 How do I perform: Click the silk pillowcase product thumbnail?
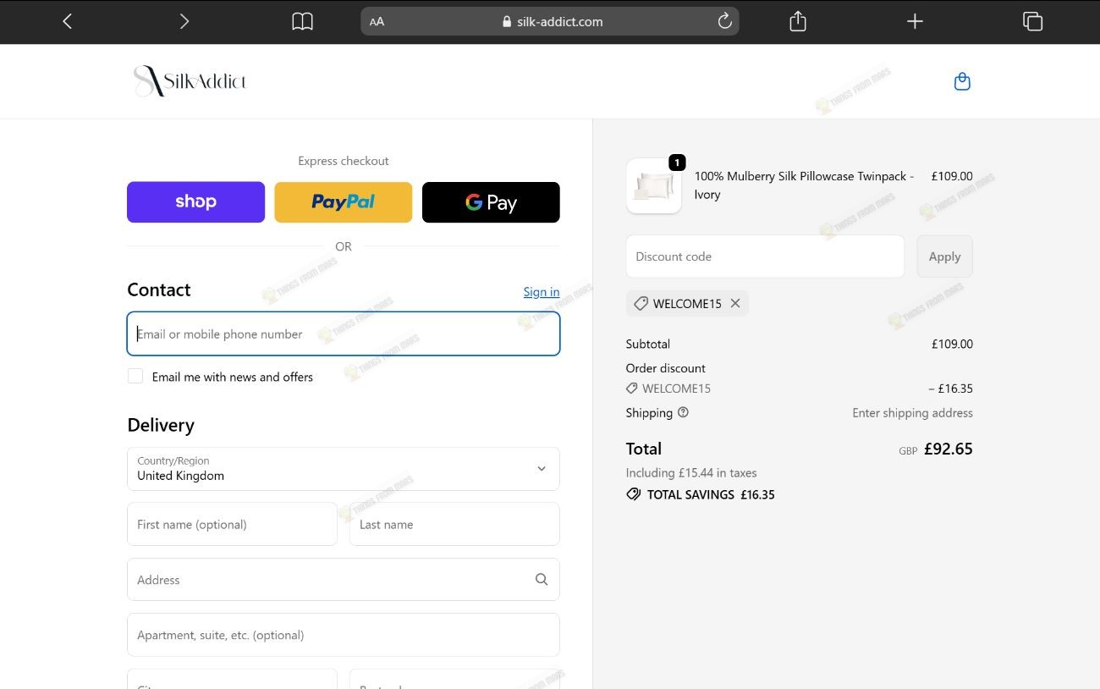pyautogui.click(x=654, y=185)
